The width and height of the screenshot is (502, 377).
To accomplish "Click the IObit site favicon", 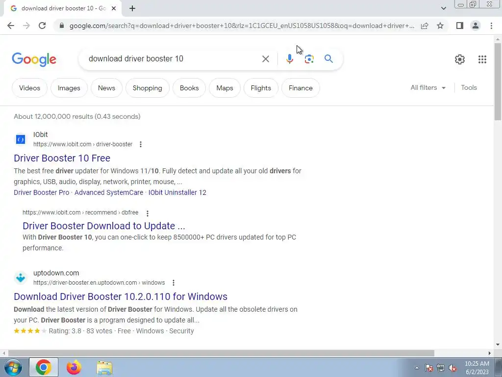I will click(21, 139).
